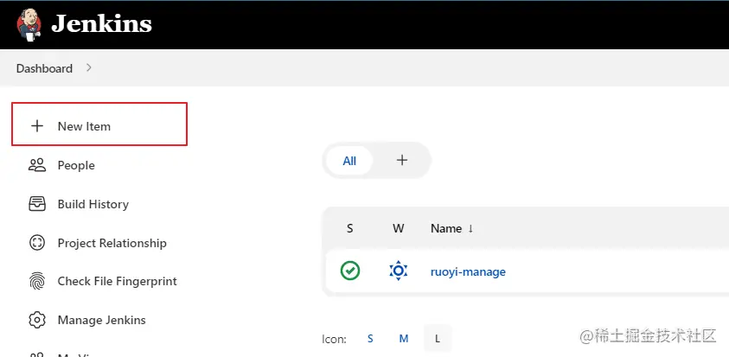The width and height of the screenshot is (729, 357).
Task: Go to Dashboard breadcrumb
Action: [x=44, y=68]
